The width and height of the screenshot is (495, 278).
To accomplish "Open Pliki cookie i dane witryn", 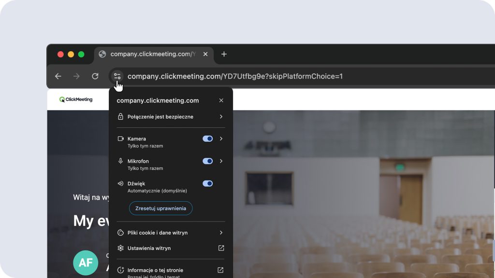I will [171, 233].
